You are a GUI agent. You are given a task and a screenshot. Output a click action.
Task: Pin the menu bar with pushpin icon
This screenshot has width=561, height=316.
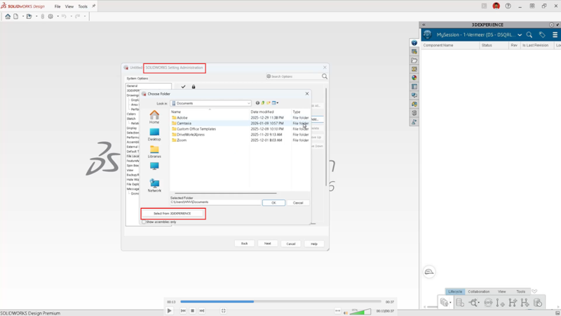click(x=94, y=6)
